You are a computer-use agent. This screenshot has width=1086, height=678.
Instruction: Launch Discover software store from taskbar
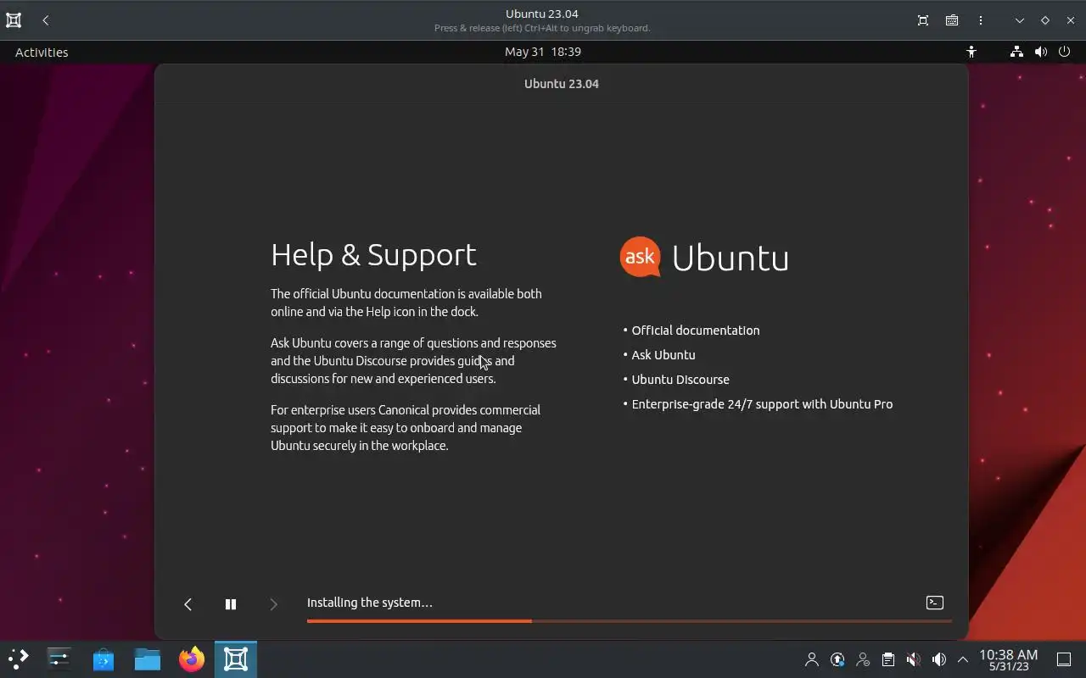click(104, 659)
